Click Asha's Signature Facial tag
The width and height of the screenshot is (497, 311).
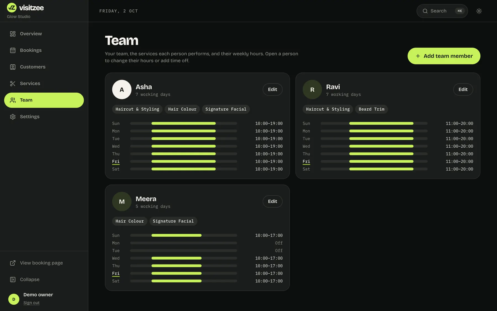(x=226, y=109)
